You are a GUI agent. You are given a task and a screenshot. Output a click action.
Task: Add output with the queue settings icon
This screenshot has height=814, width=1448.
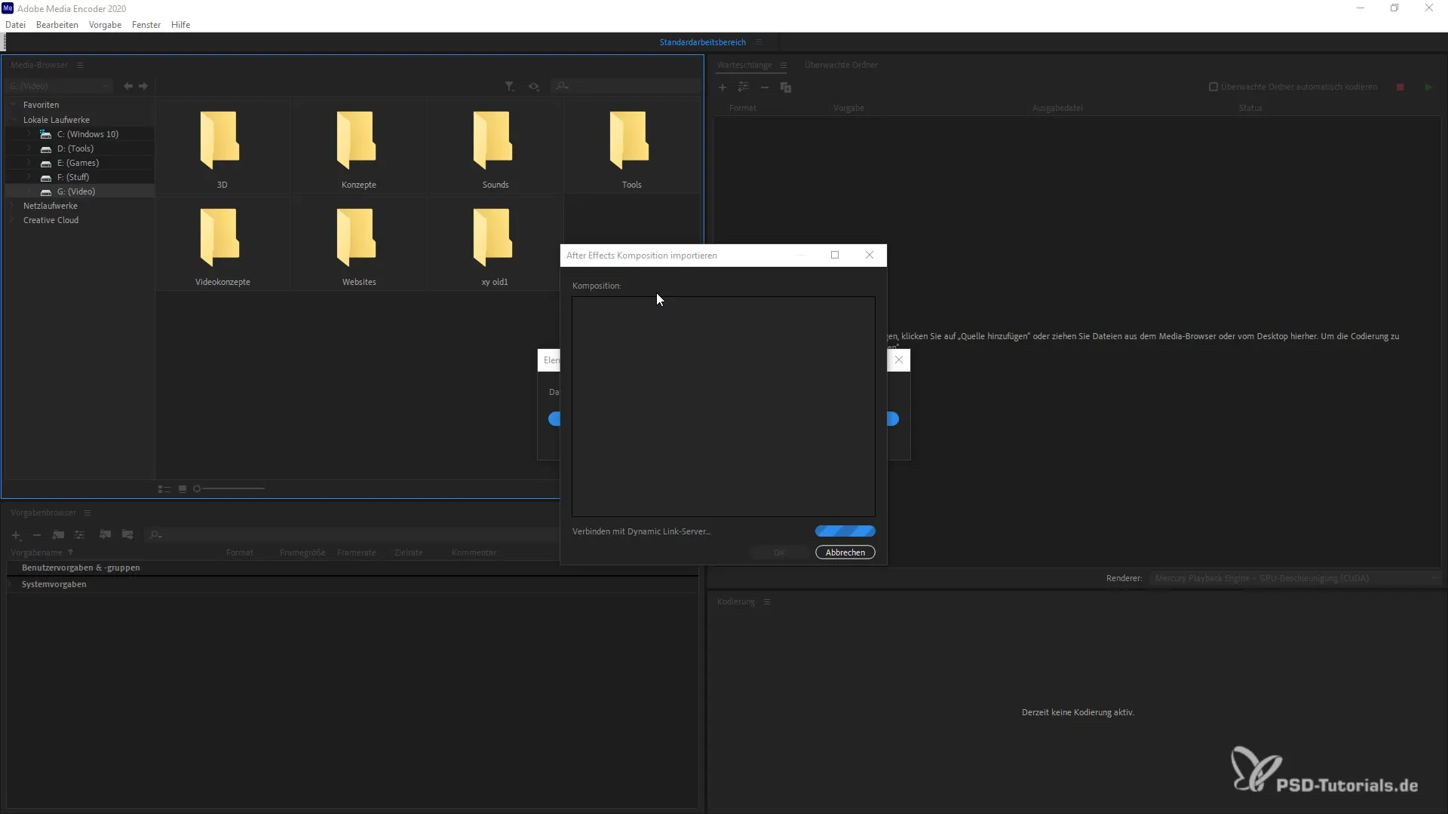coord(744,87)
